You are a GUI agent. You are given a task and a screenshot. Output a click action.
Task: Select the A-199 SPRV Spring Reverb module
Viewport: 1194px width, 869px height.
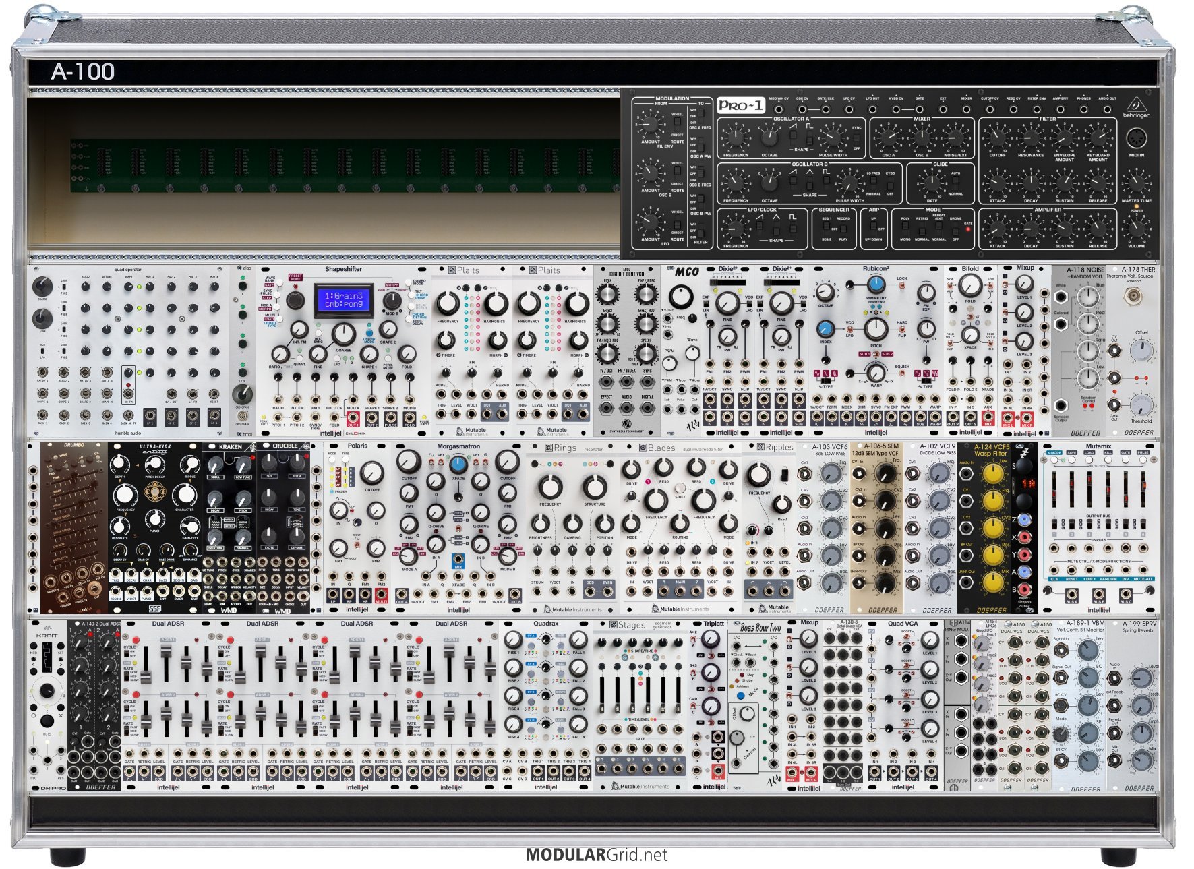(x=1133, y=705)
